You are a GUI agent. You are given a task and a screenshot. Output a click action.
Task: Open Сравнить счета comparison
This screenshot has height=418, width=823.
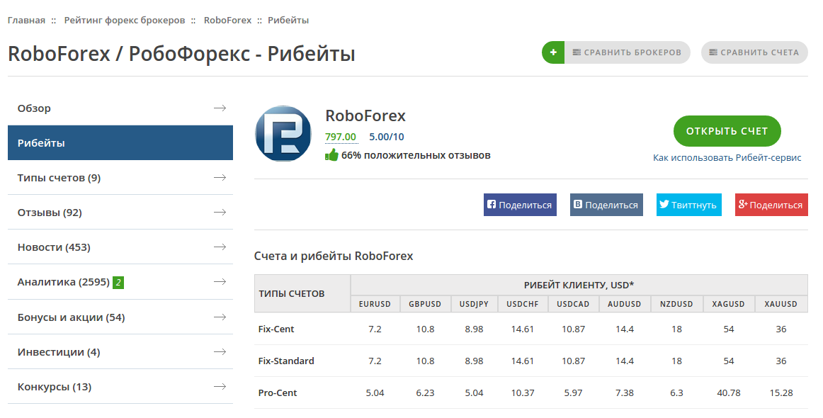pyautogui.click(x=755, y=52)
